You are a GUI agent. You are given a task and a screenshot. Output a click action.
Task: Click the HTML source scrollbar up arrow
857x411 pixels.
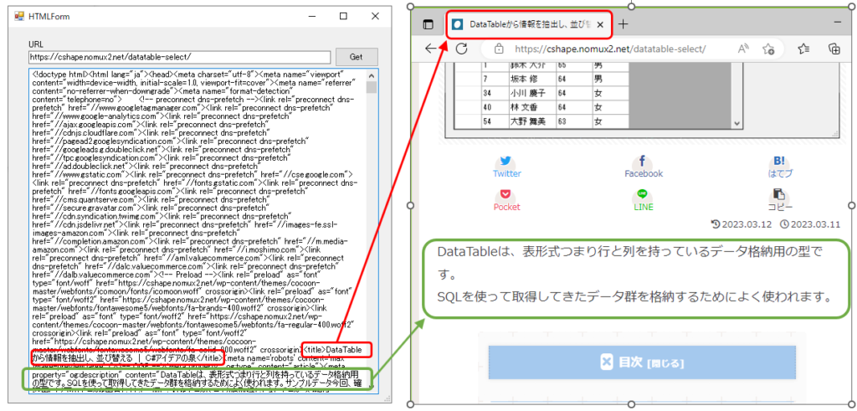(x=372, y=74)
